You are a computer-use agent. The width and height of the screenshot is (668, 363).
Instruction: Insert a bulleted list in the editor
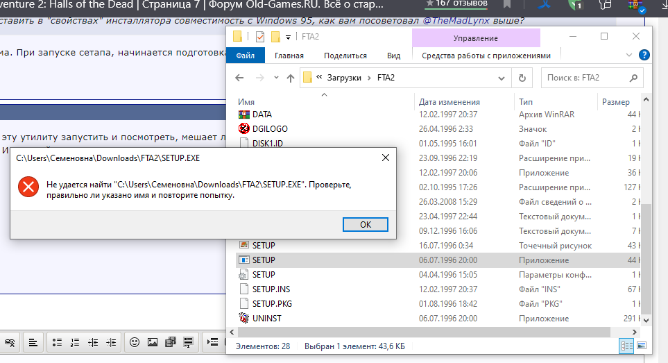click(x=57, y=342)
